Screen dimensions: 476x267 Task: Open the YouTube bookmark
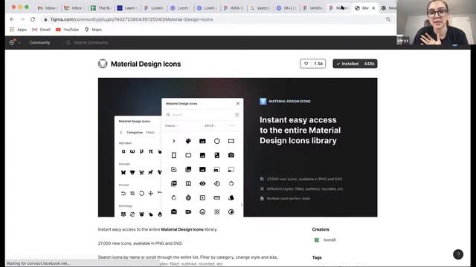point(67,30)
